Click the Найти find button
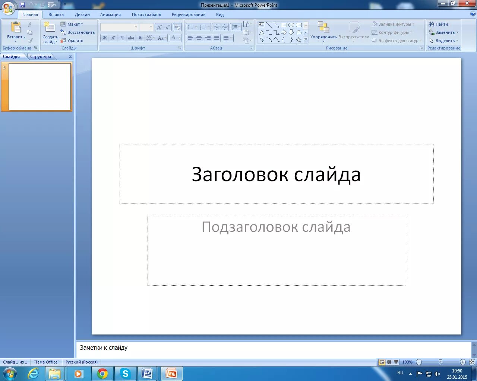The height and width of the screenshot is (381, 477). tap(439, 24)
